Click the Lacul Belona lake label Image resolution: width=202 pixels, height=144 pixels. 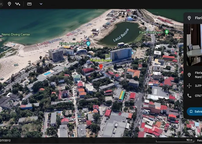[x=121, y=35]
